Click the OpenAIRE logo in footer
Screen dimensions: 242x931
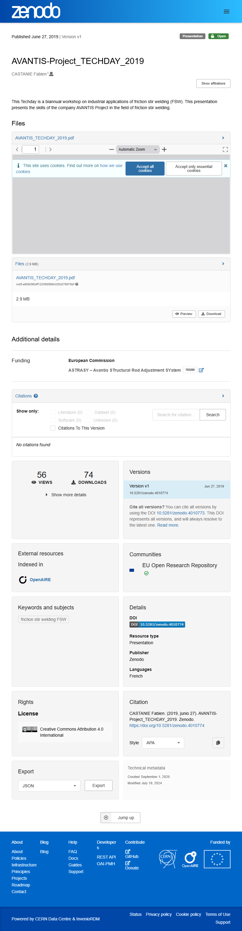click(190, 859)
